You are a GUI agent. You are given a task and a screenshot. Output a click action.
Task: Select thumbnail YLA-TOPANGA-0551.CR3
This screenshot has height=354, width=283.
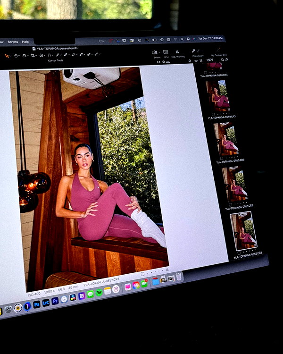coord(234,184)
